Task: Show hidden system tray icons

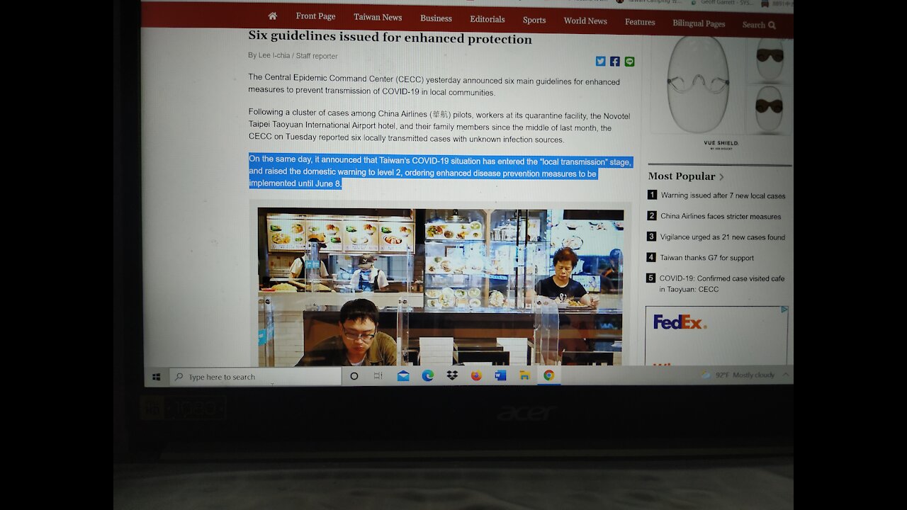Action: point(785,375)
